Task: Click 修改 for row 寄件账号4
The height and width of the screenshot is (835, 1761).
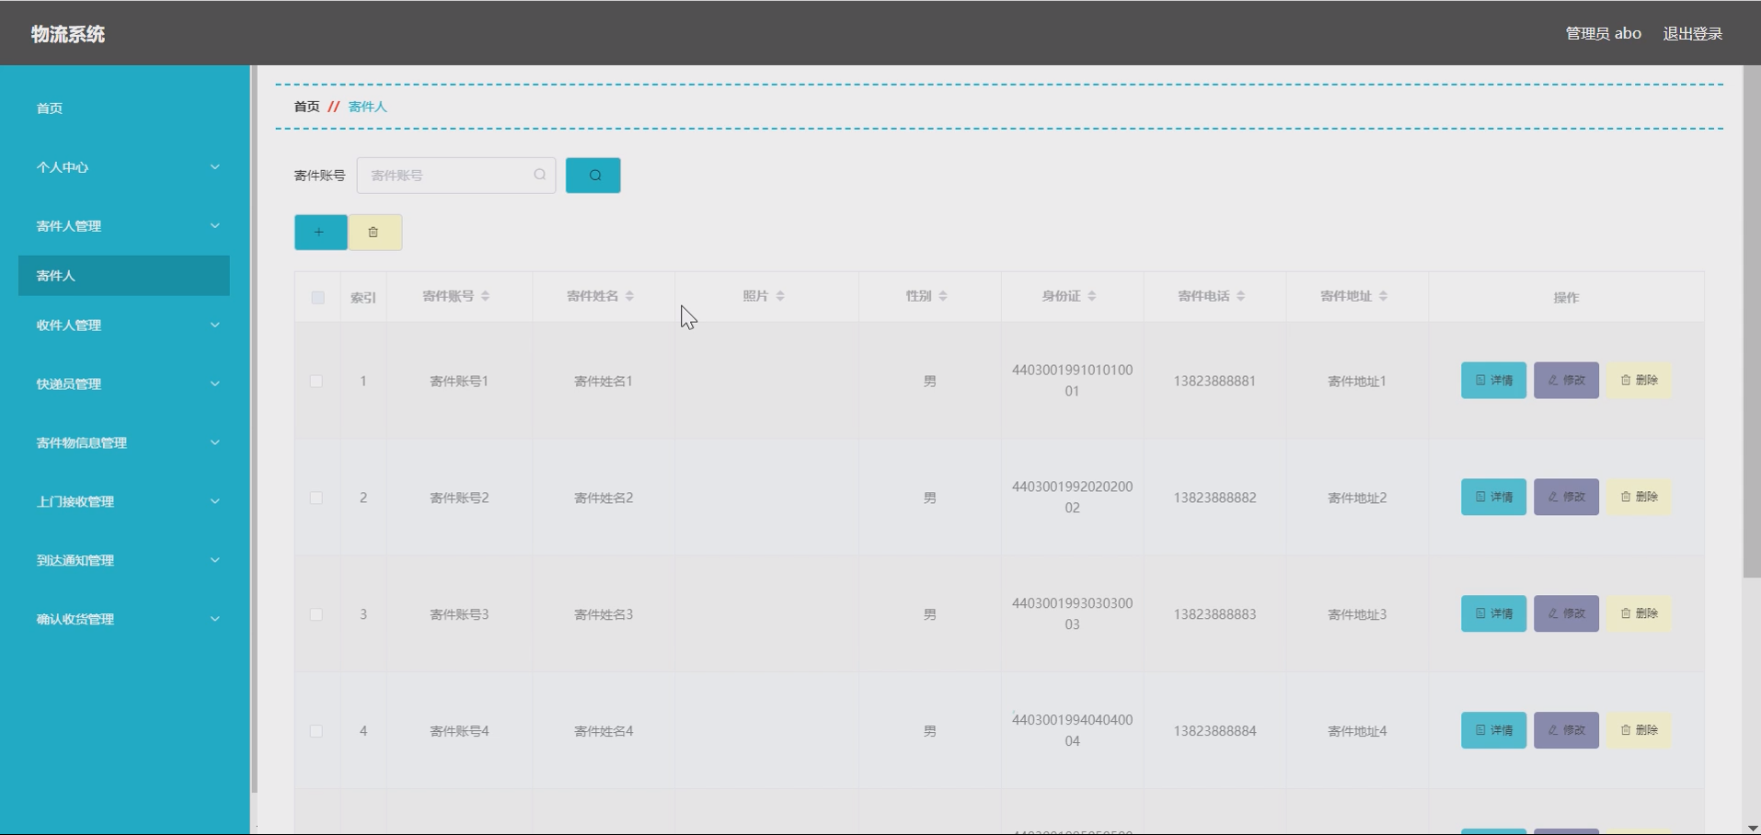Action: click(x=1566, y=730)
